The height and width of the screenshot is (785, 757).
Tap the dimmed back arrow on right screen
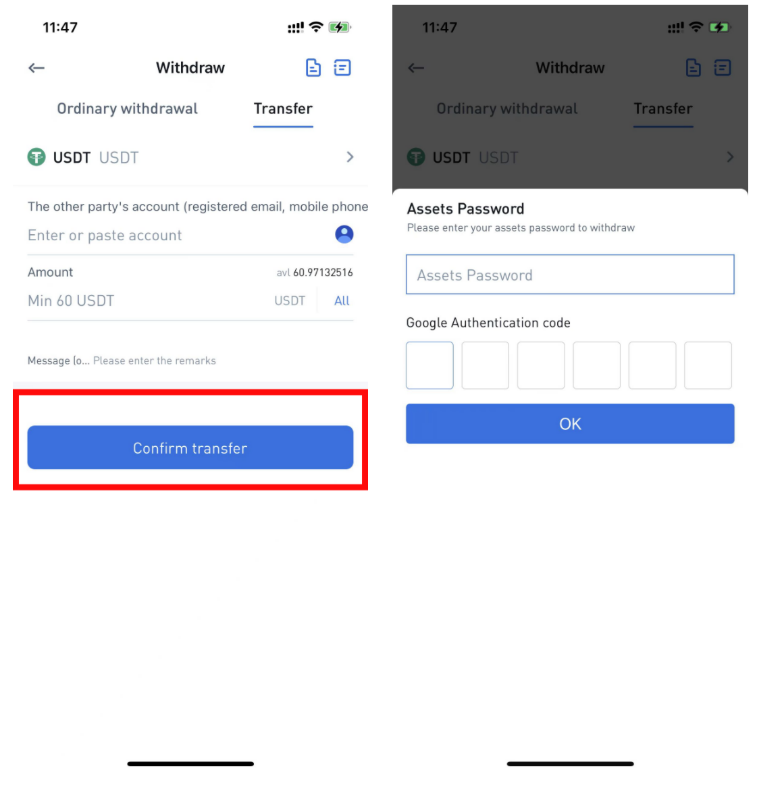tap(416, 68)
